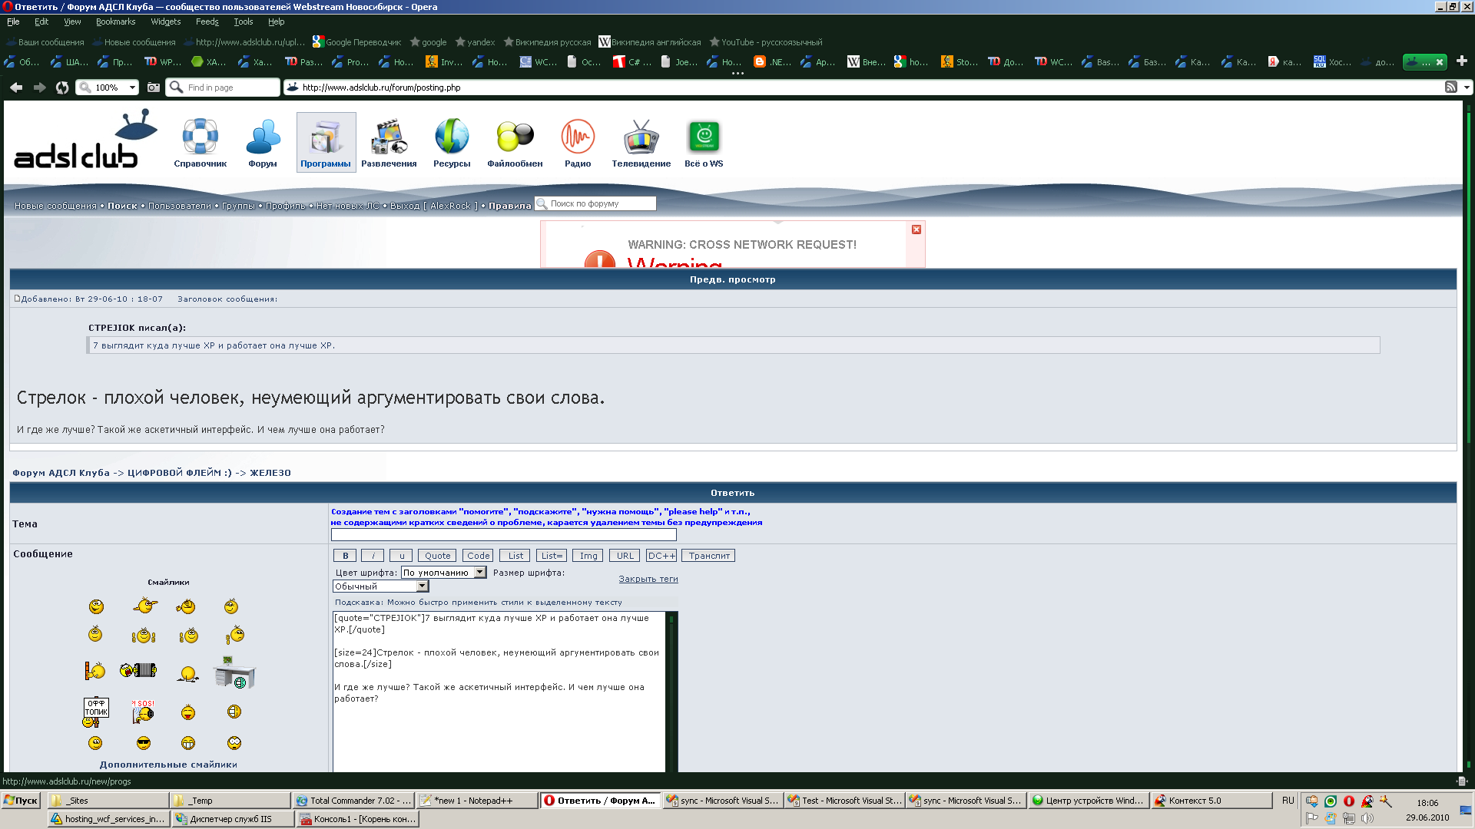Switch to Total Commander taskbar item
The width and height of the screenshot is (1475, 829).
tap(354, 801)
